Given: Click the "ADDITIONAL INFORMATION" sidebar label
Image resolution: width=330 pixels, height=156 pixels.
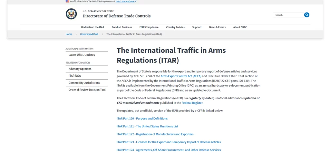Looking at the screenshot, I should tap(79, 49).
